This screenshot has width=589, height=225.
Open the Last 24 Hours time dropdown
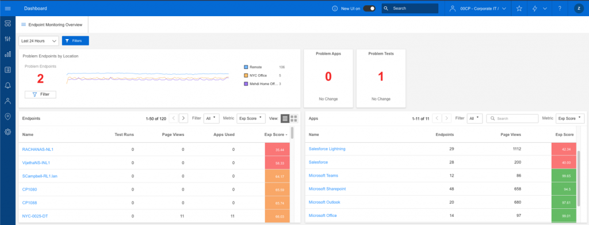pyautogui.click(x=39, y=40)
